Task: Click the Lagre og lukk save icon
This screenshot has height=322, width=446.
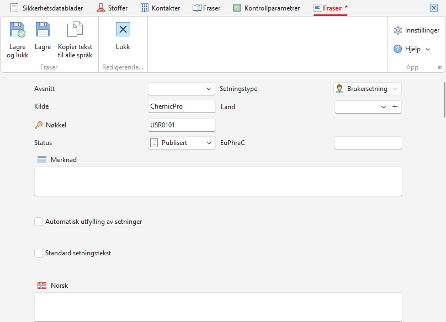Action: coord(17,30)
